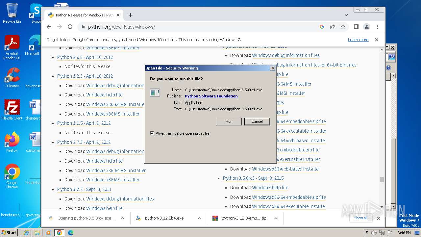This screenshot has height=237, width=421.
Task: Toggle Chrome side panel
Action: tap(356, 27)
